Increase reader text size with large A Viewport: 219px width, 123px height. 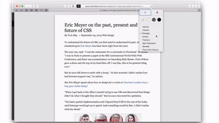157,12
